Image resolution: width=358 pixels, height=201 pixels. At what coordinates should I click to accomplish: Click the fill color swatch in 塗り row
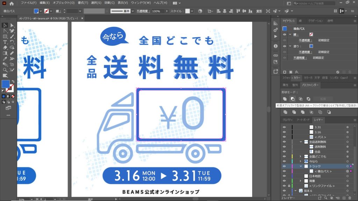pos(311,46)
